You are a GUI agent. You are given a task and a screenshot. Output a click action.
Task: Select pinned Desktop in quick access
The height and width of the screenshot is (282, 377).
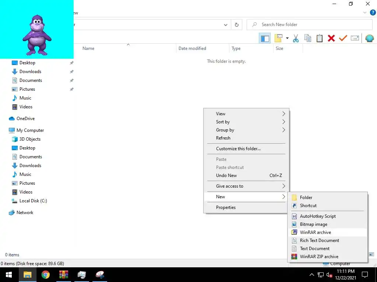pyautogui.click(x=27, y=63)
